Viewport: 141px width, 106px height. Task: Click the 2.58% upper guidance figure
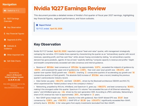pos(83,70)
